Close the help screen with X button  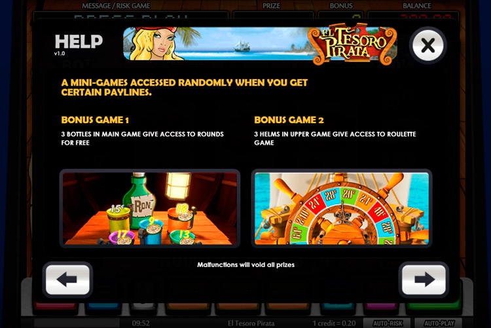tap(427, 45)
